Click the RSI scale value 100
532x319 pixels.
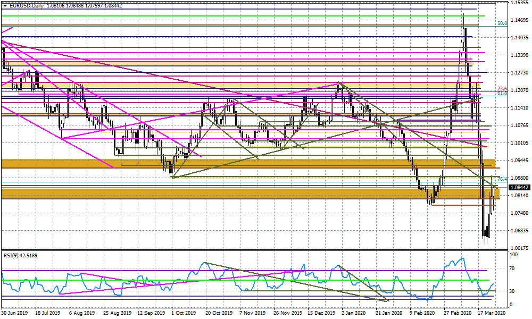(514, 255)
